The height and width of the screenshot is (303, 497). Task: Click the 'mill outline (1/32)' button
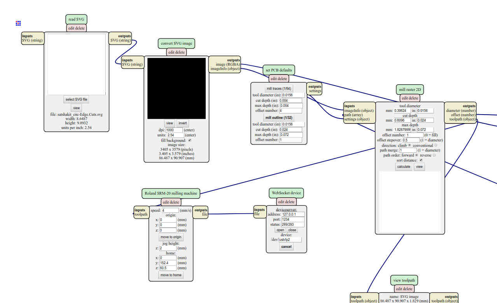pyautogui.click(x=279, y=117)
